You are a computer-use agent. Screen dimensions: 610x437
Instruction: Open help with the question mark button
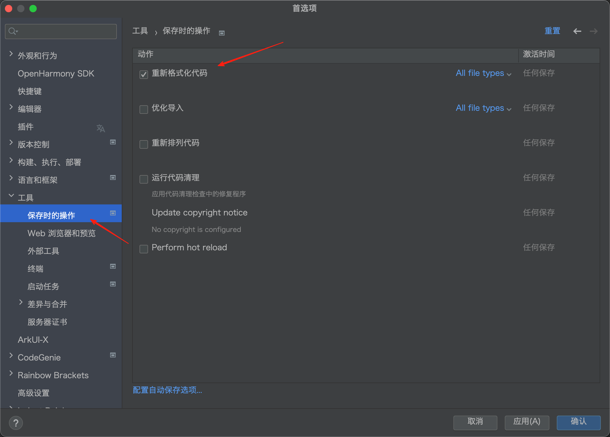pyautogui.click(x=16, y=423)
